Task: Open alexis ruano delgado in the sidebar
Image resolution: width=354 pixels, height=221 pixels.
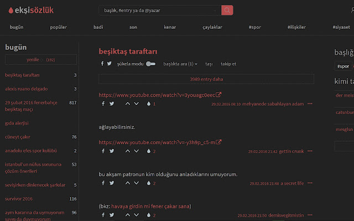Action: (26, 89)
